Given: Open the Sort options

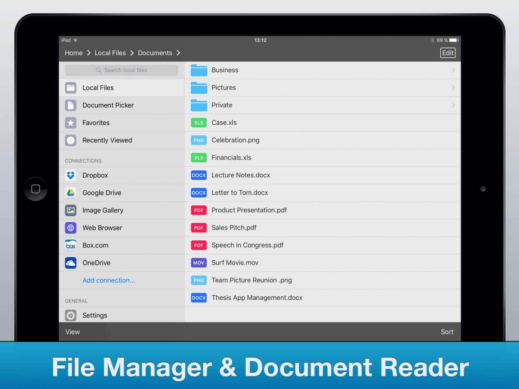Looking at the screenshot, I should pos(447,332).
